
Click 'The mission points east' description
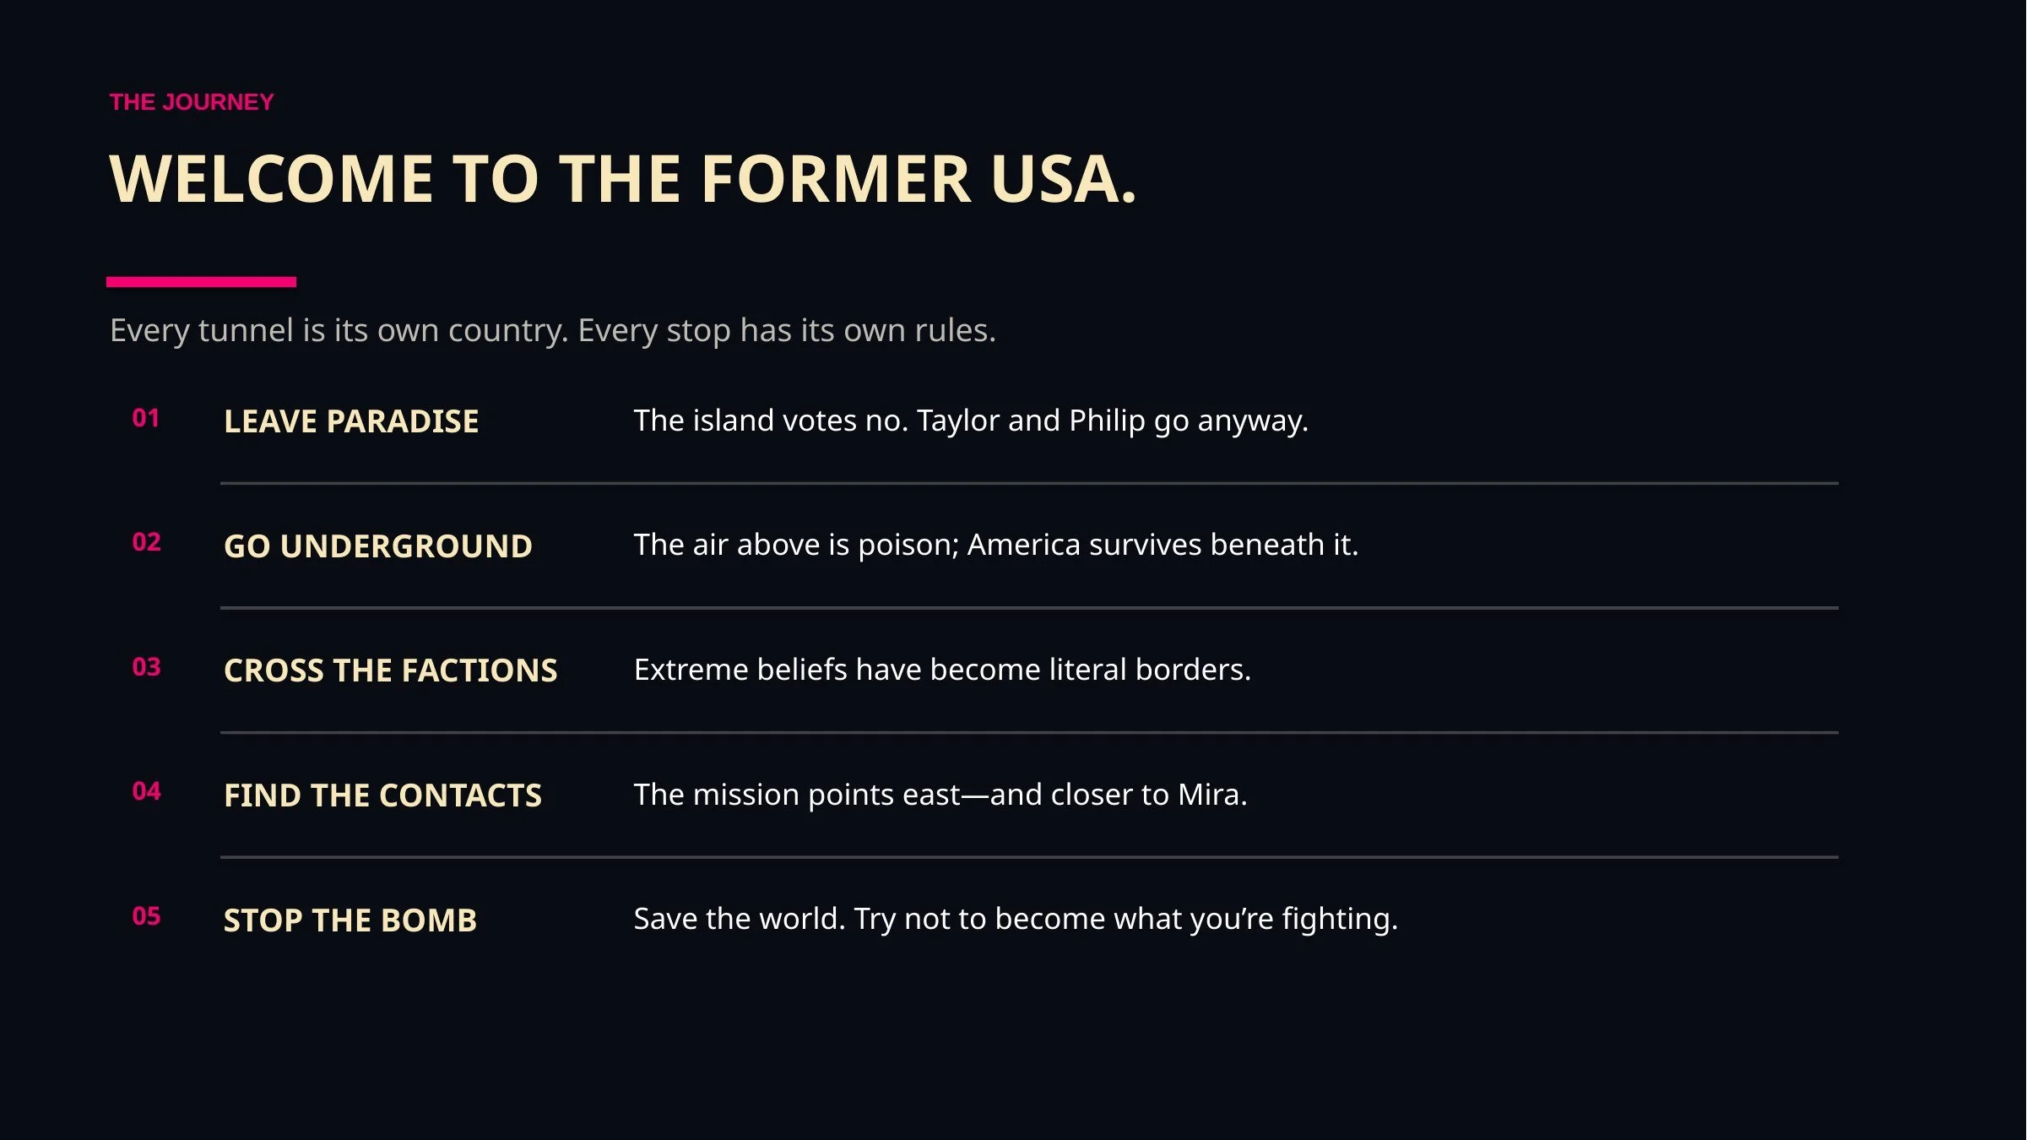[x=940, y=795]
